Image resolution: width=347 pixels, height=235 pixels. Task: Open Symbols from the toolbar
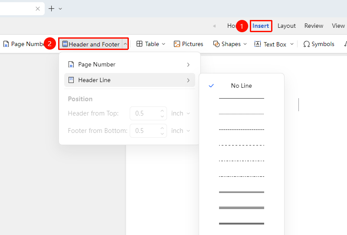319,44
